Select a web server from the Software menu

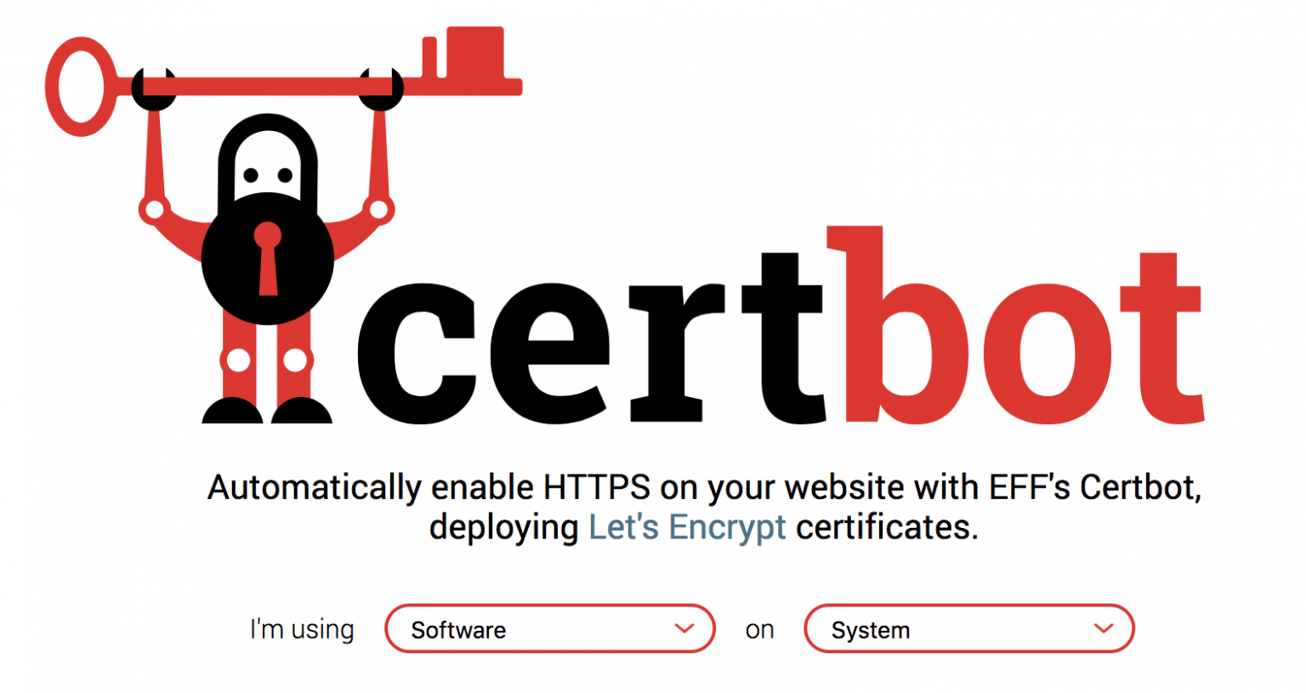click(x=548, y=629)
